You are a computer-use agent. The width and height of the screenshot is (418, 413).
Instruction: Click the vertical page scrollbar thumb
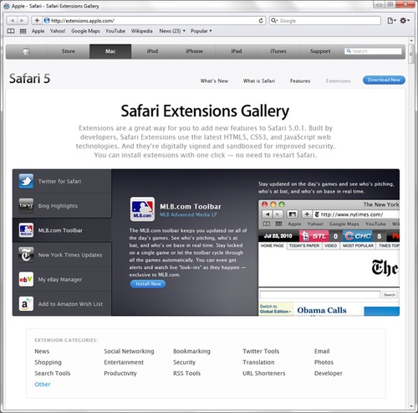tap(411, 54)
